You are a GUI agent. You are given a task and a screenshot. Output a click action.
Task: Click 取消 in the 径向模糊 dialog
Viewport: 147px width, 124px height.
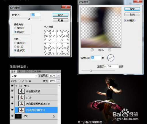click(60, 20)
